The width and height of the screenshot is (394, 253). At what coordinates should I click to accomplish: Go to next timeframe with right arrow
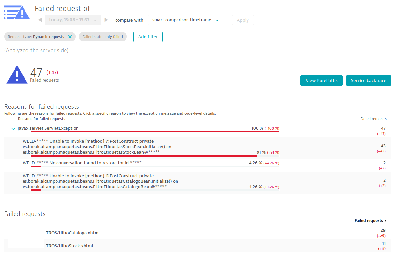[x=106, y=20]
